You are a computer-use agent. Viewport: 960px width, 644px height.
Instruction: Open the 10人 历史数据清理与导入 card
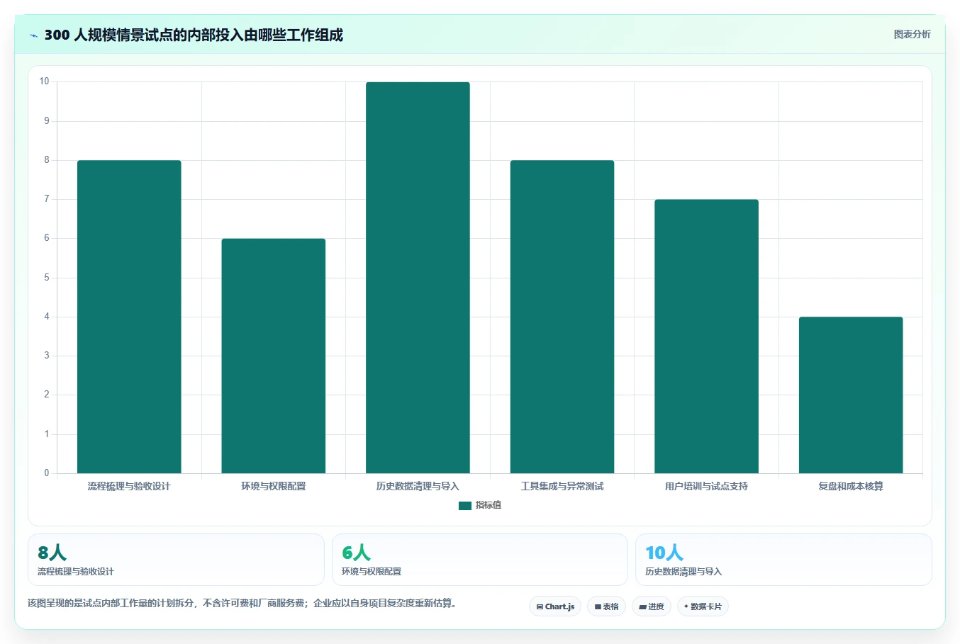tap(783, 560)
